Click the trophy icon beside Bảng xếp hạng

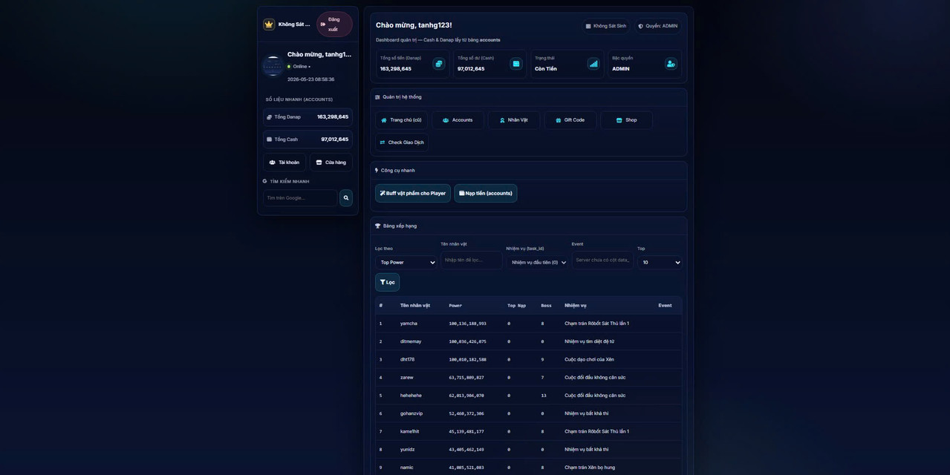[x=377, y=226]
